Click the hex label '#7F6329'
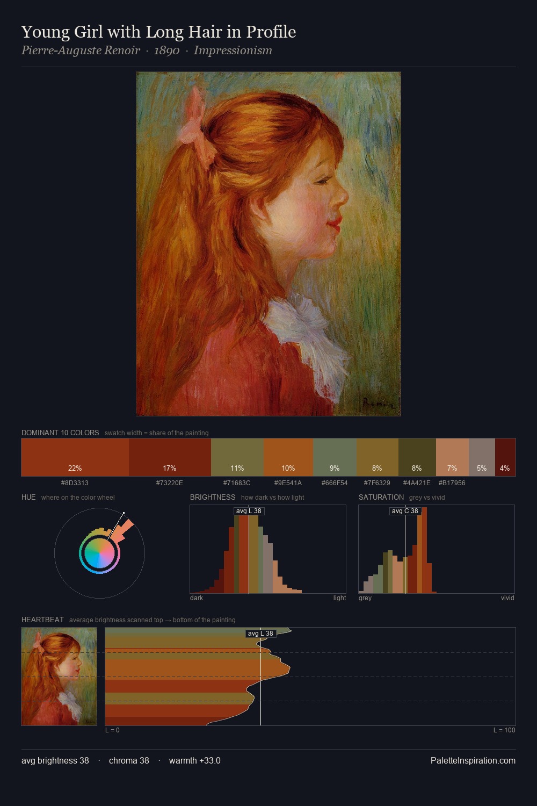The width and height of the screenshot is (537, 806). click(377, 483)
